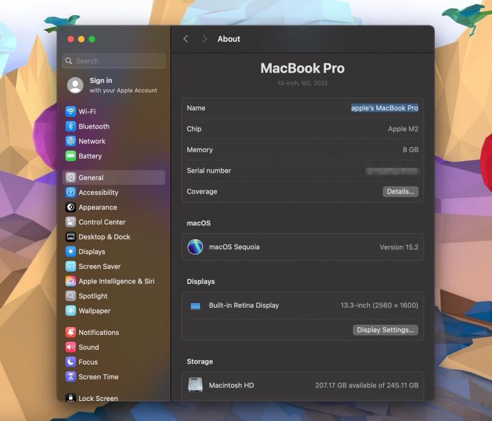Click the Appearance icon
The image size is (492, 421).
pos(71,207)
